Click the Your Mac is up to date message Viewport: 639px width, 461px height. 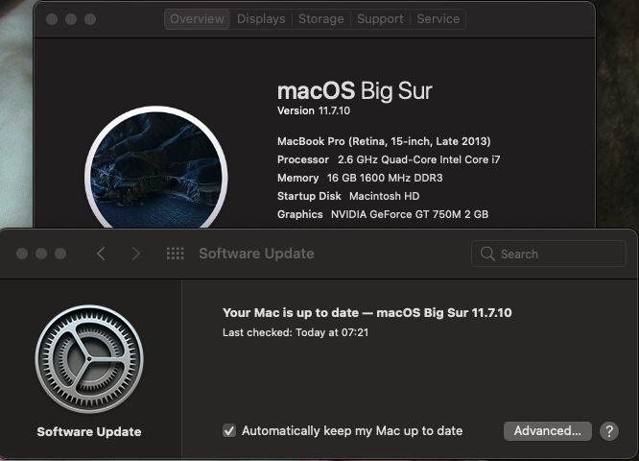click(x=367, y=312)
